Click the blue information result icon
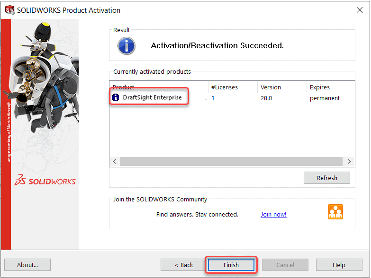 click(x=127, y=46)
